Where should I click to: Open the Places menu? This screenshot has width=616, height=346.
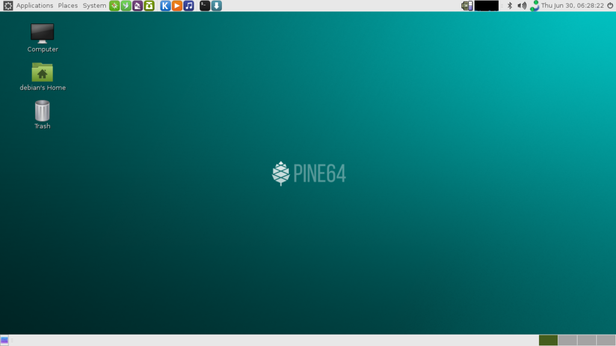click(x=67, y=5)
